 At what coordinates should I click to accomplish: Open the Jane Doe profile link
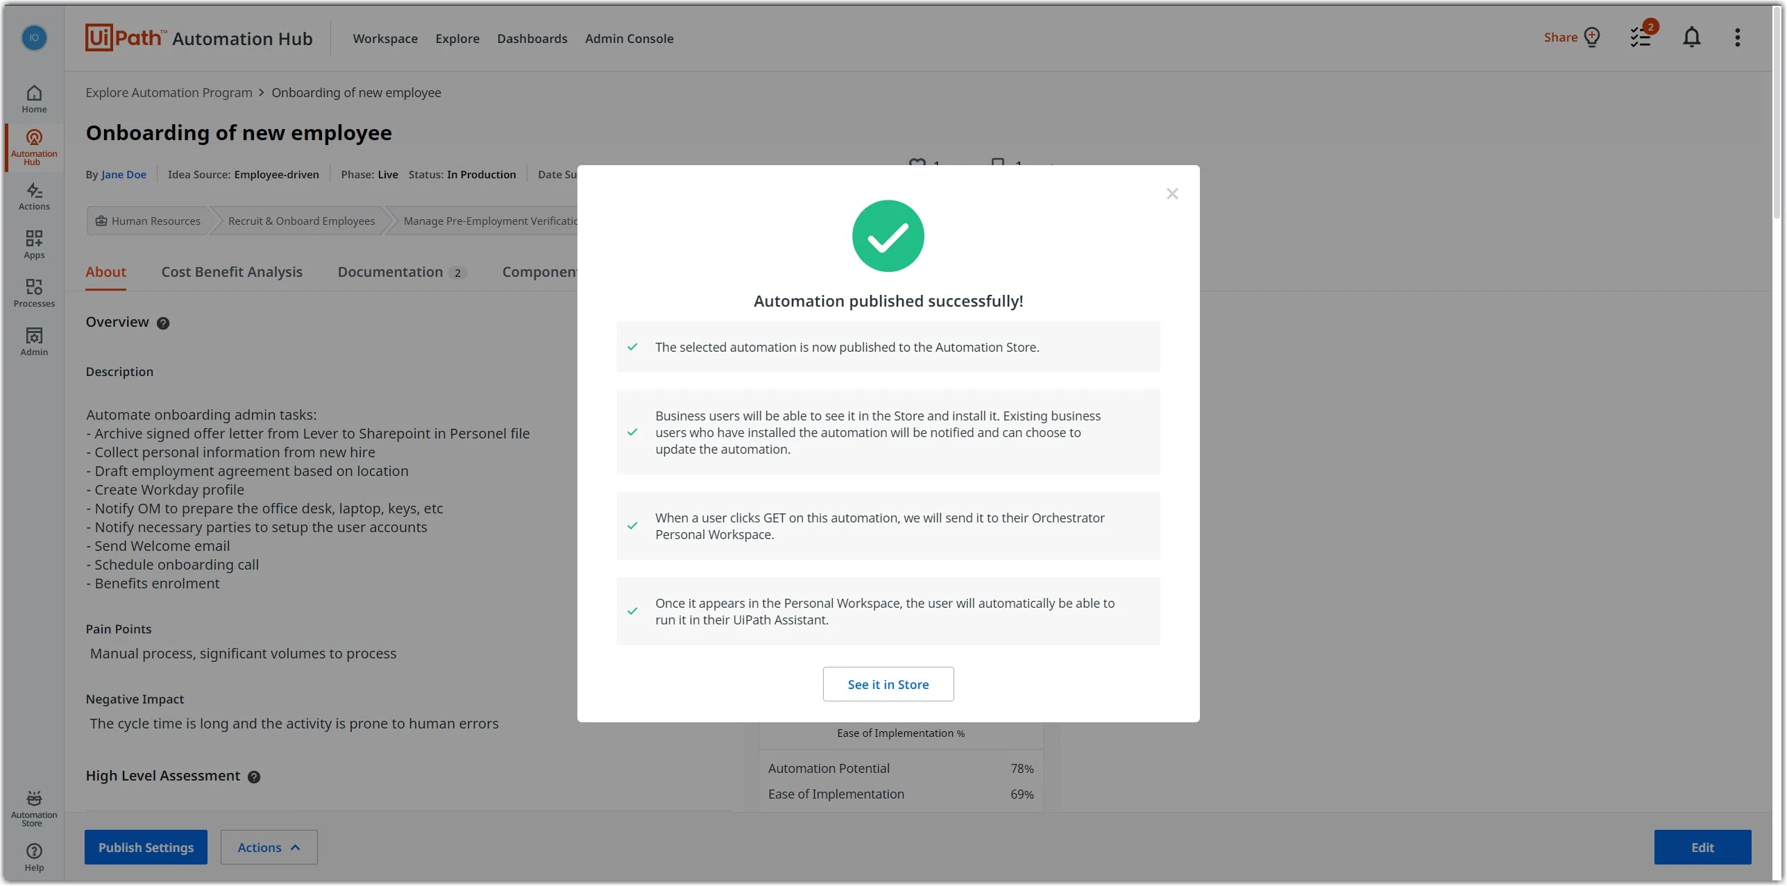click(124, 175)
